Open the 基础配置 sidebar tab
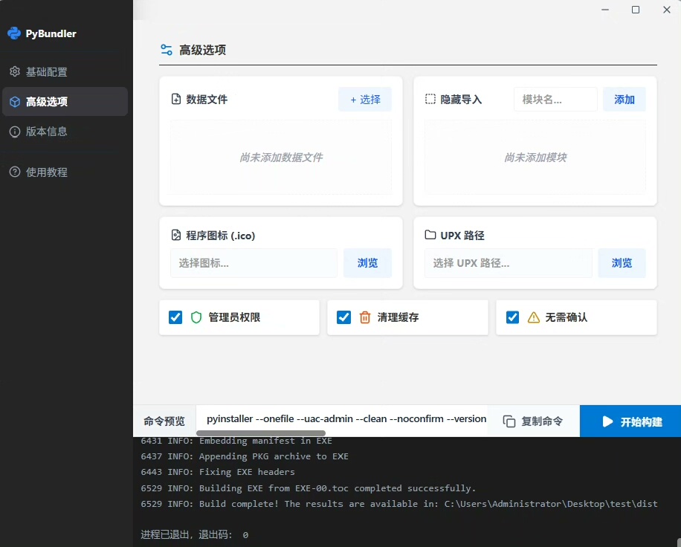 pos(47,72)
